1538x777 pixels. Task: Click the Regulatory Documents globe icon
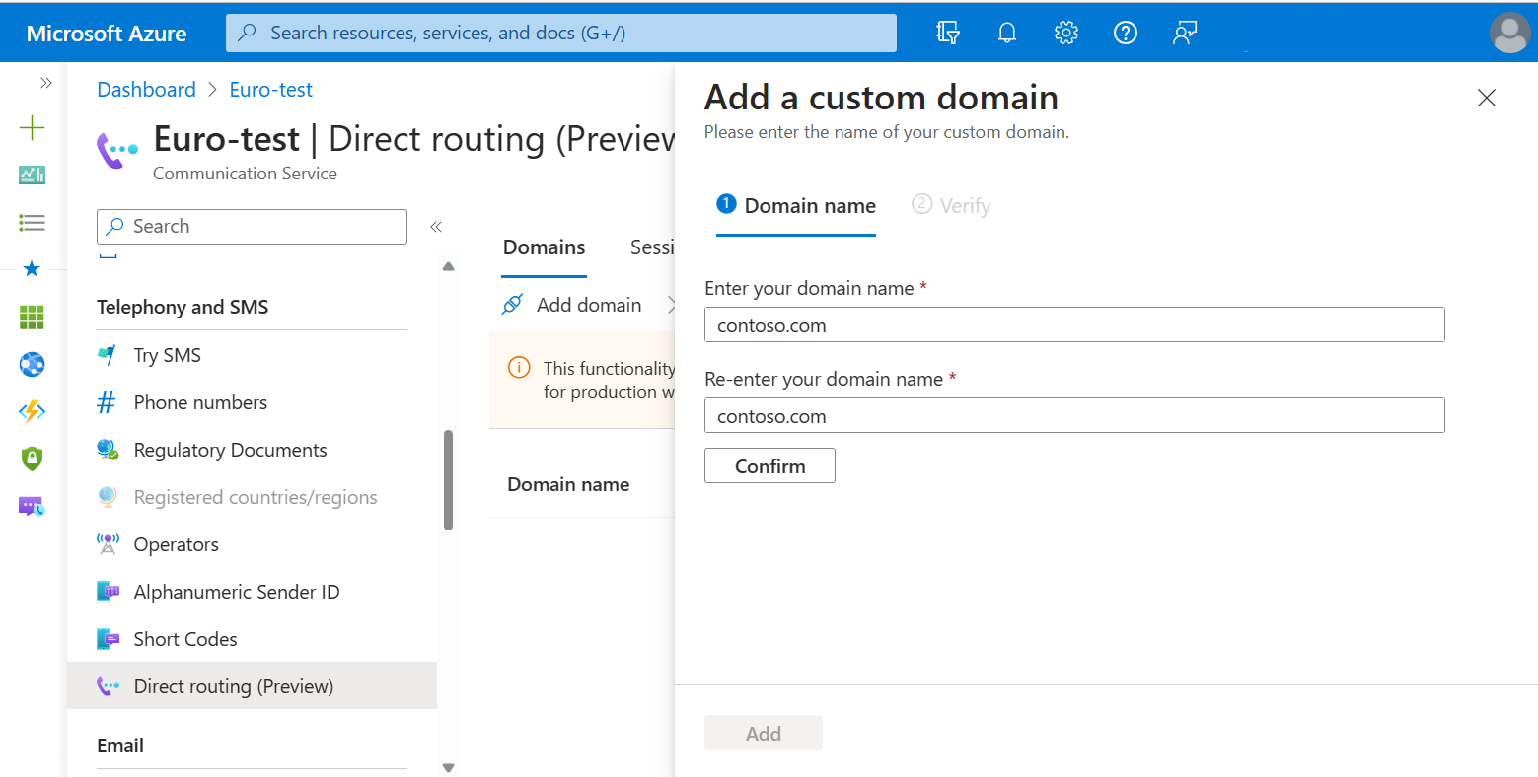108,450
